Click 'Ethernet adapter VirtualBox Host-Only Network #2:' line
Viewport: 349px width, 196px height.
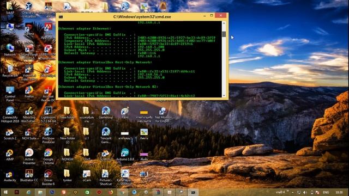108,87
